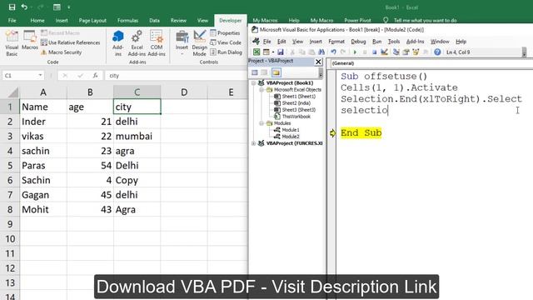The height and width of the screenshot is (300, 533).
Task: Toggle VBA Design Mode icon
Action: click(x=384, y=52)
